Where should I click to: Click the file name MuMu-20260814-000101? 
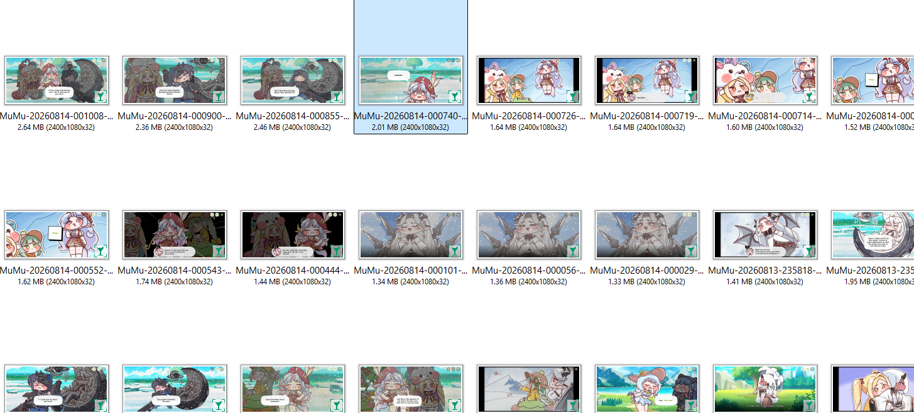[411, 271]
